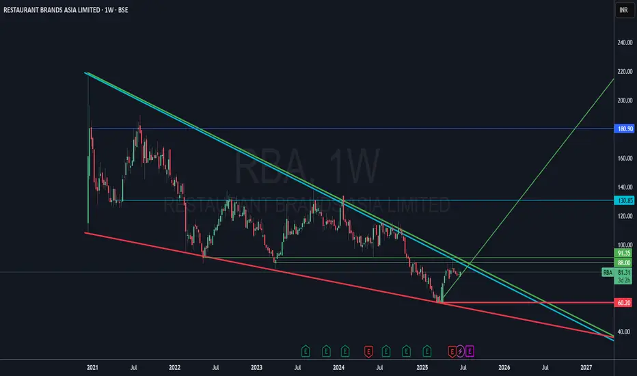Image resolution: width=637 pixels, height=376 pixels.
Task: Click the 2023 label on the time axis
Action: (256, 368)
